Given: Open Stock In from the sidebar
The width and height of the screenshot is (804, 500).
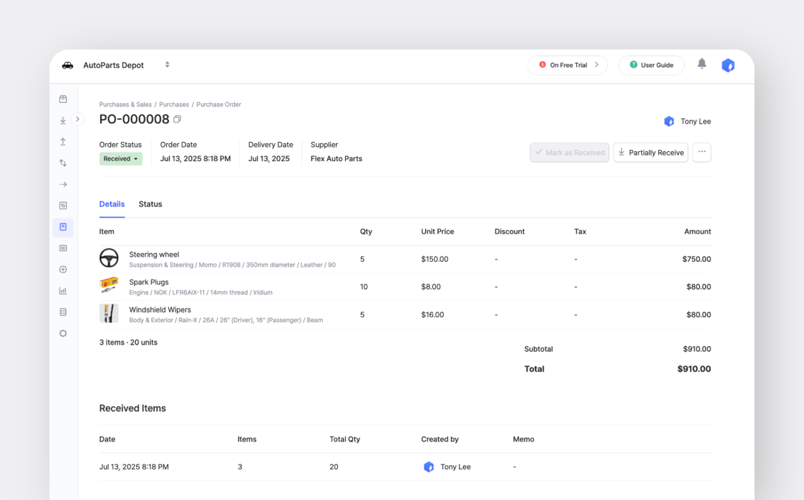Looking at the screenshot, I should click(62, 120).
